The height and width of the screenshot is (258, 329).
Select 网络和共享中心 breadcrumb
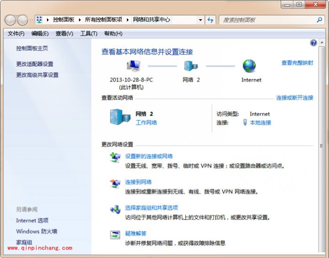[151, 20]
